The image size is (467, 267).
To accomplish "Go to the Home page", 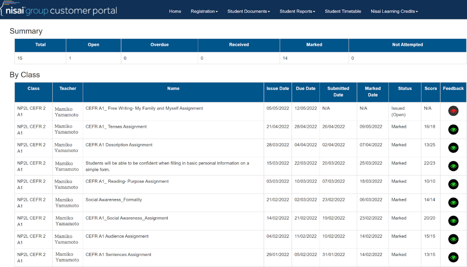I will [x=175, y=12].
